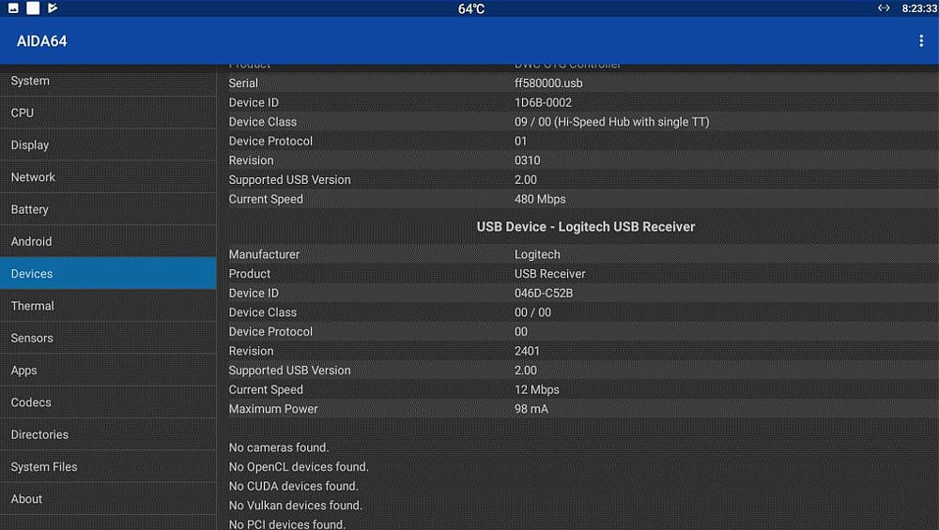Click the No cameras found message
Screen dimensions: 939x530
point(279,447)
